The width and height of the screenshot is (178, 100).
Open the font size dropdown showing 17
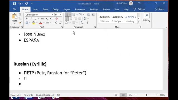click(61, 15)
